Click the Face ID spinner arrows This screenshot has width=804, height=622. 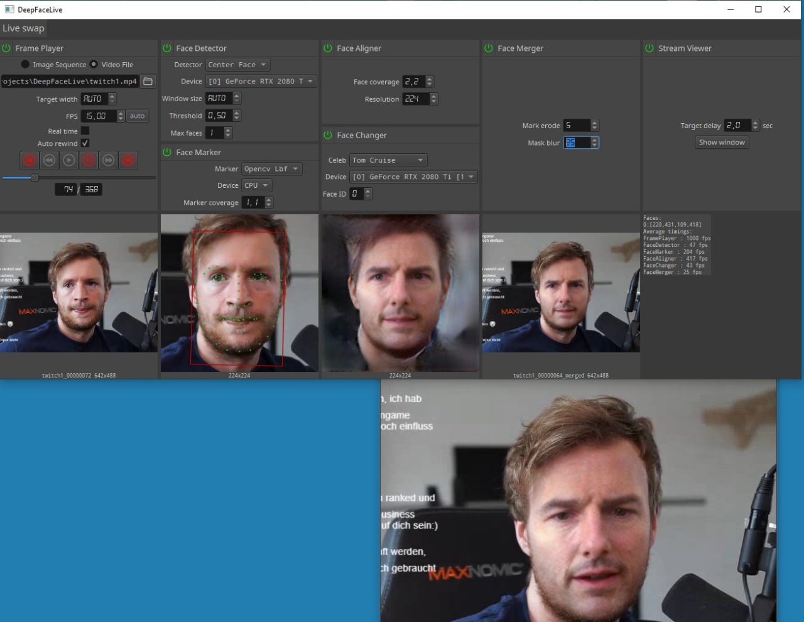tap(368, 194)
